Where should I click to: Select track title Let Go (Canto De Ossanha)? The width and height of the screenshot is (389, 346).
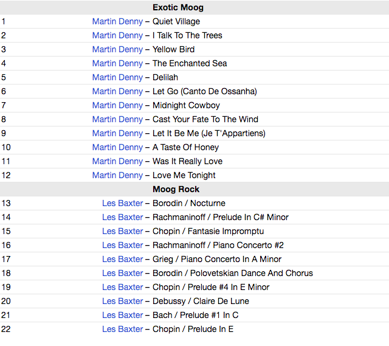204,91
